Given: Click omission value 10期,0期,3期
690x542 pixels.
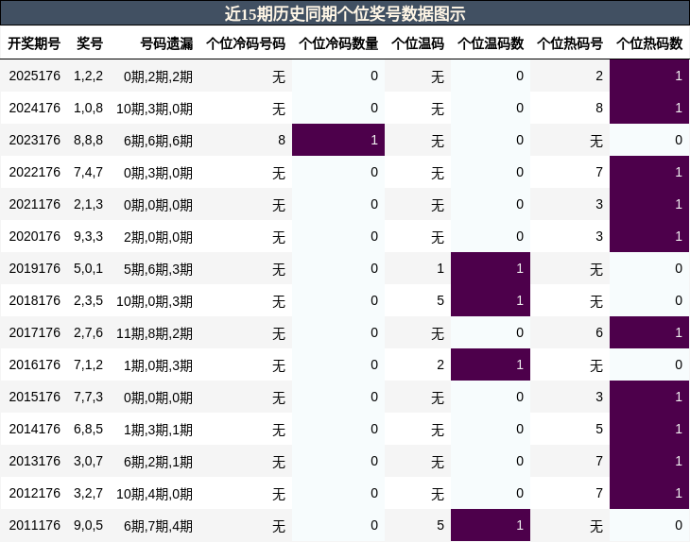Looking at the screenshot, I should pos(154,301).
